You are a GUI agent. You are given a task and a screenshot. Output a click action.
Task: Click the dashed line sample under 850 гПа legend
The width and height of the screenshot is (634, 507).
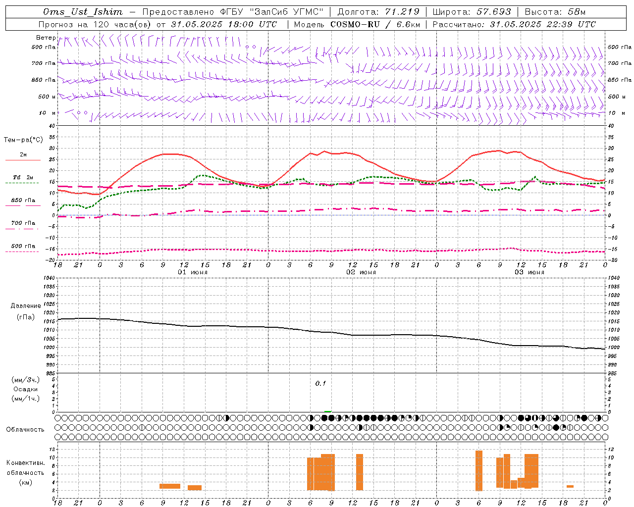(x=22, y=206)
